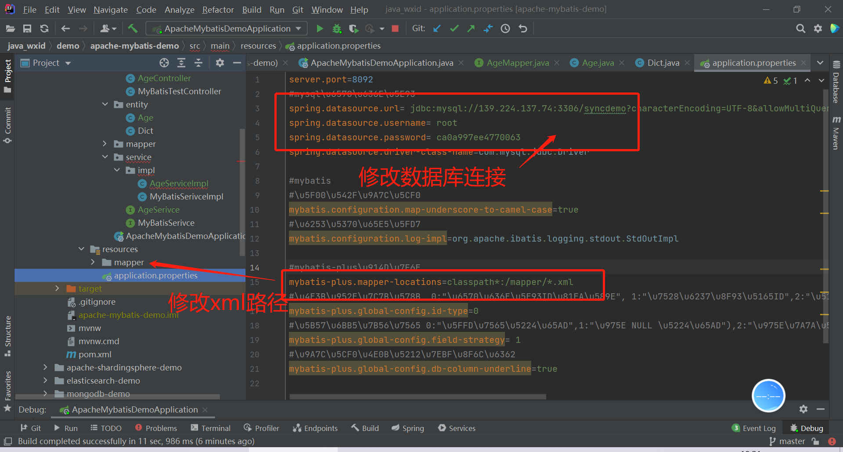Open the Database side tool window
Viewport: 843px width, 452px height.
tap(836, 82)
